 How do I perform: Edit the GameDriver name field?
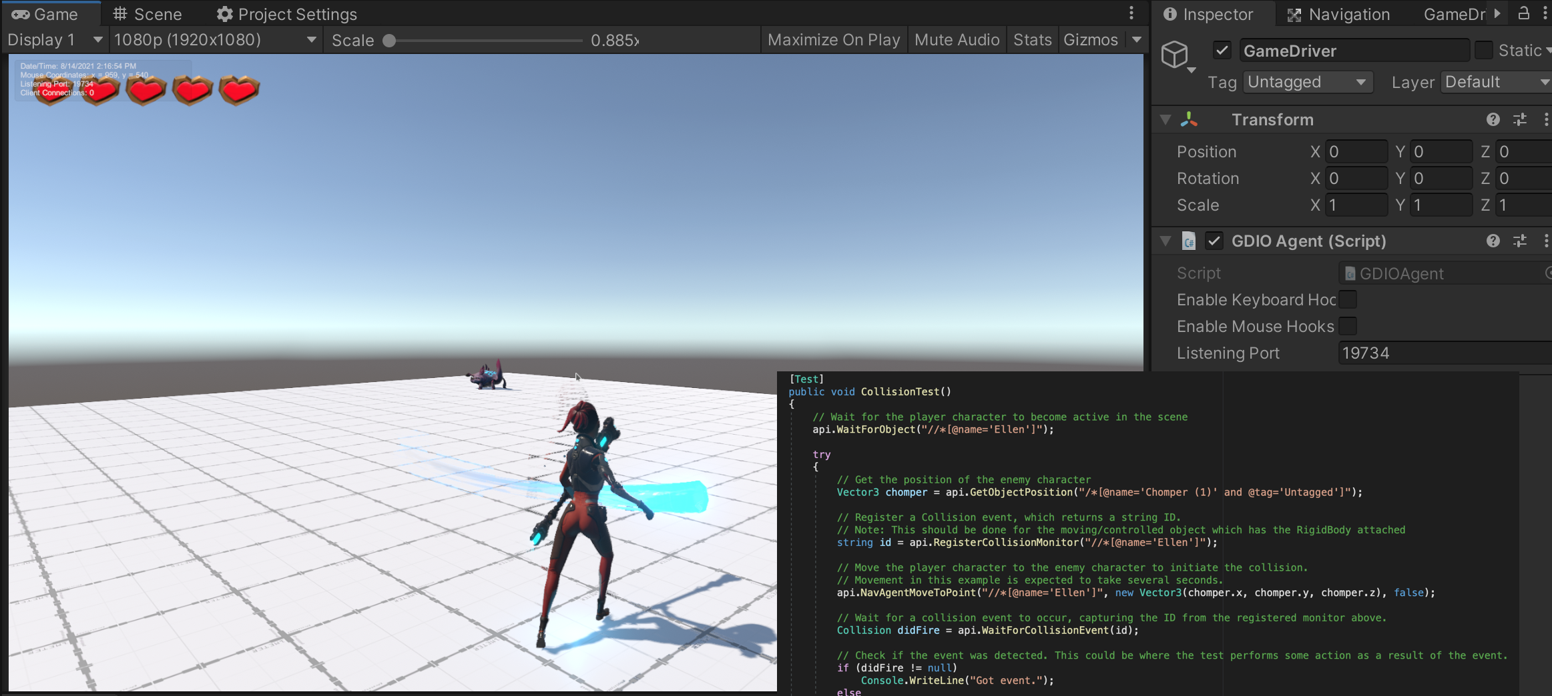coord(1354,51)
